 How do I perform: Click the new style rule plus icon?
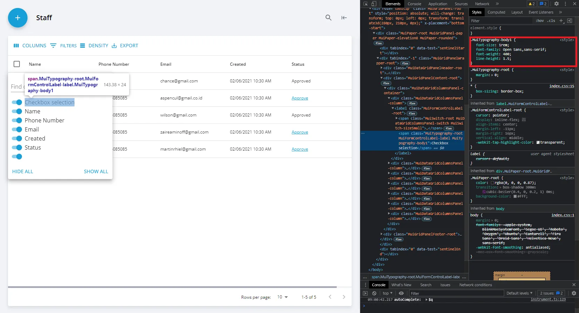point(561,21)
